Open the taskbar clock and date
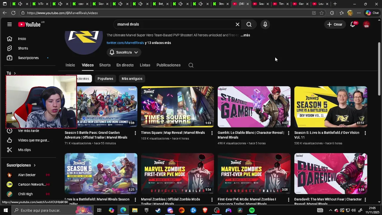382x215 pixels. pyautogui.click(x=372, y=210)
